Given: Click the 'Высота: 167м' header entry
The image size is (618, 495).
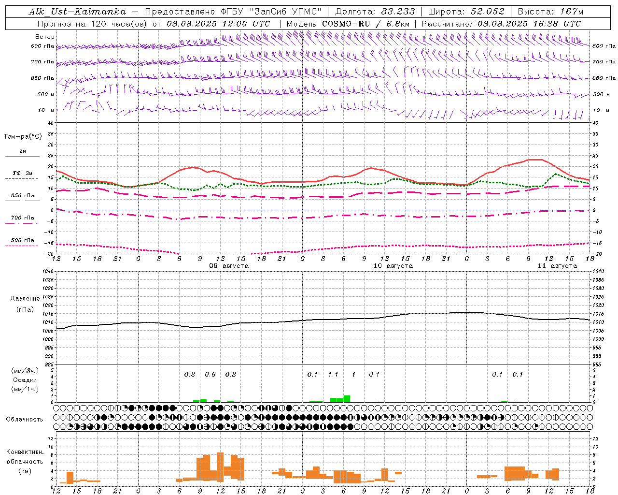Looking at the screenshot, I should click(x=550, y=12).
